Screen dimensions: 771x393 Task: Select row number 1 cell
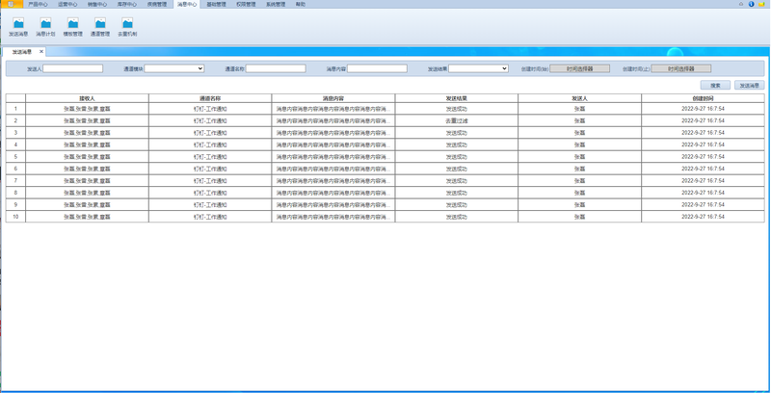pos(15,109)
